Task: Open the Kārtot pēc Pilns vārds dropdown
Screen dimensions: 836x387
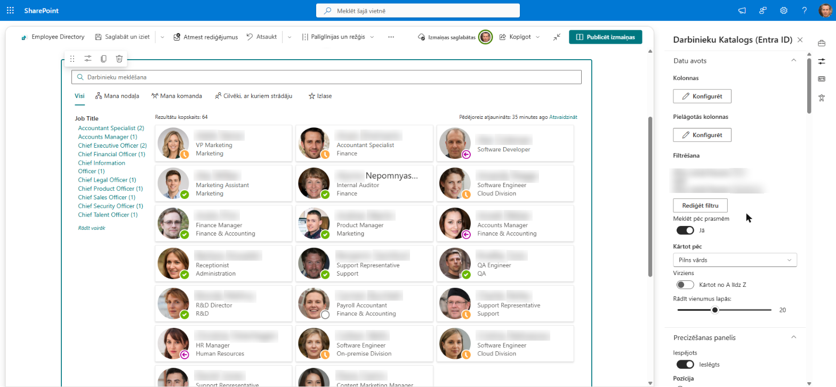Action: pos(735,260)
